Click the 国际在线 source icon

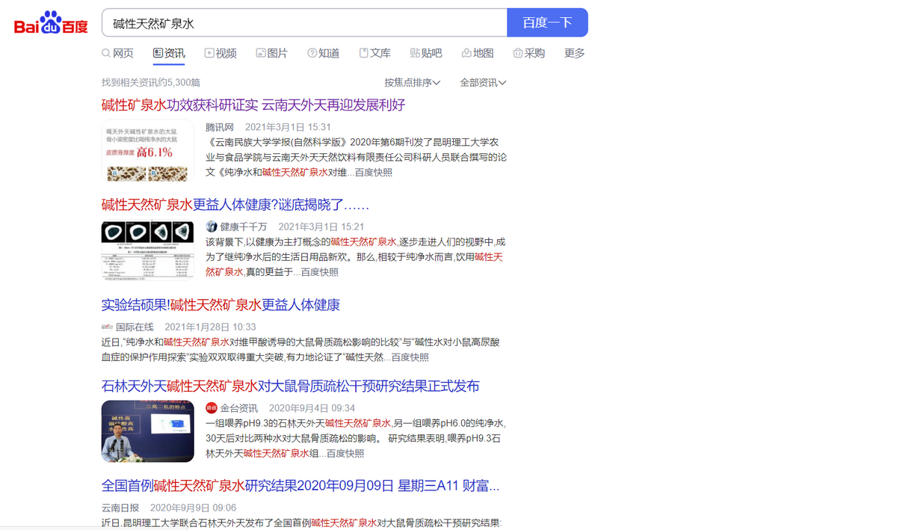coord(107,327)
